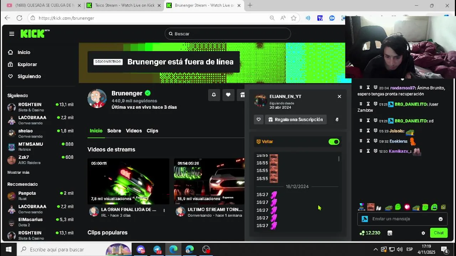Click the browser refresh button
The width and height of the screenshot is (456, 256).
coord(20,18)
